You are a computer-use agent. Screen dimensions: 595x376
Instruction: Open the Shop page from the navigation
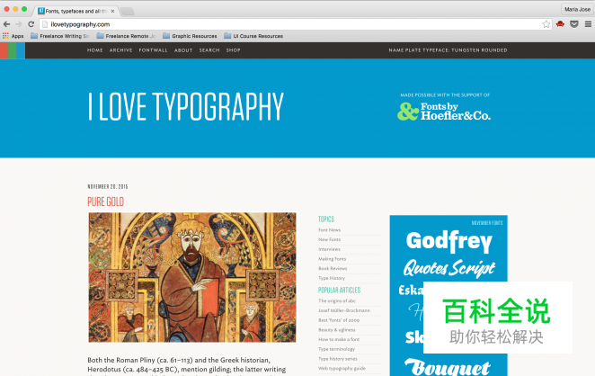(234, 50)
